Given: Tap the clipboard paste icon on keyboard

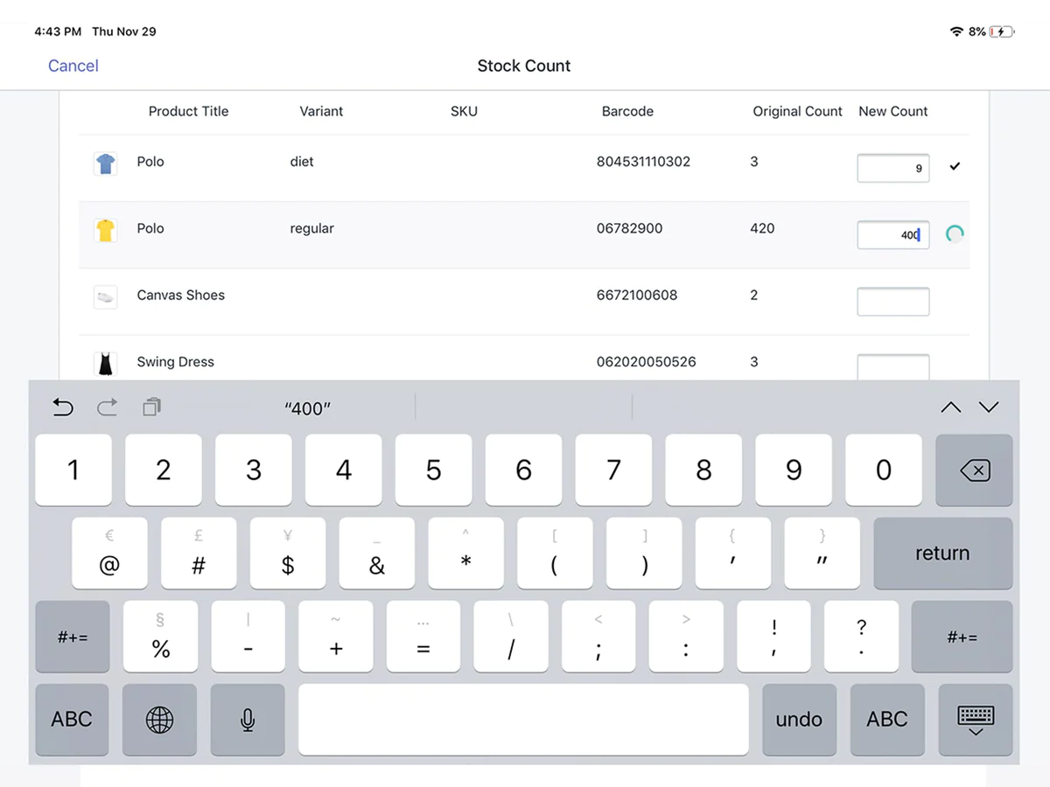Looking at the screenshot, I should tap(151, 407).
